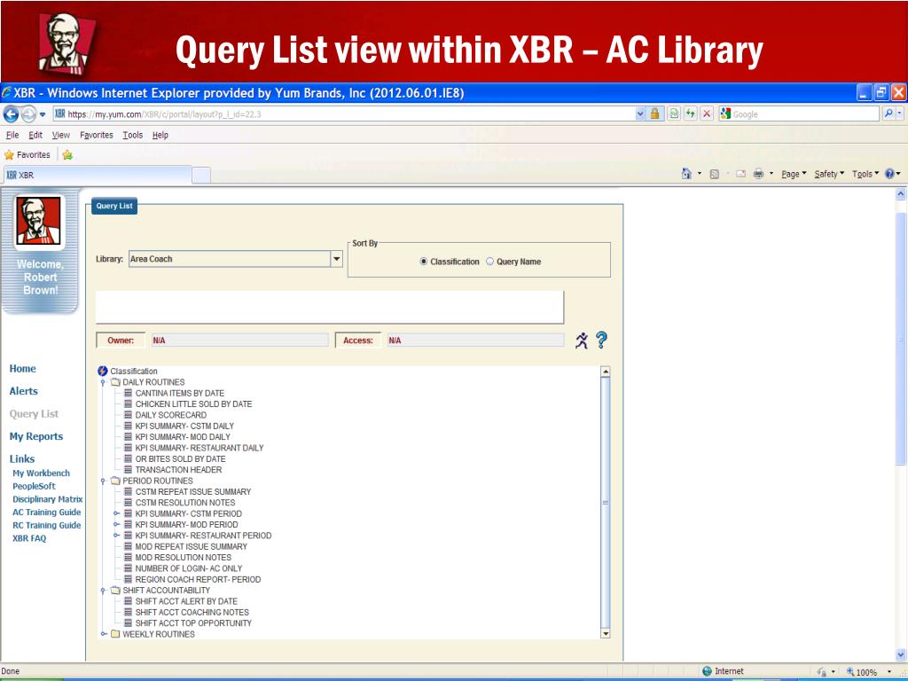
Task: Open the Tools dropdown in command bar
Action: click(x=865, y=174)
